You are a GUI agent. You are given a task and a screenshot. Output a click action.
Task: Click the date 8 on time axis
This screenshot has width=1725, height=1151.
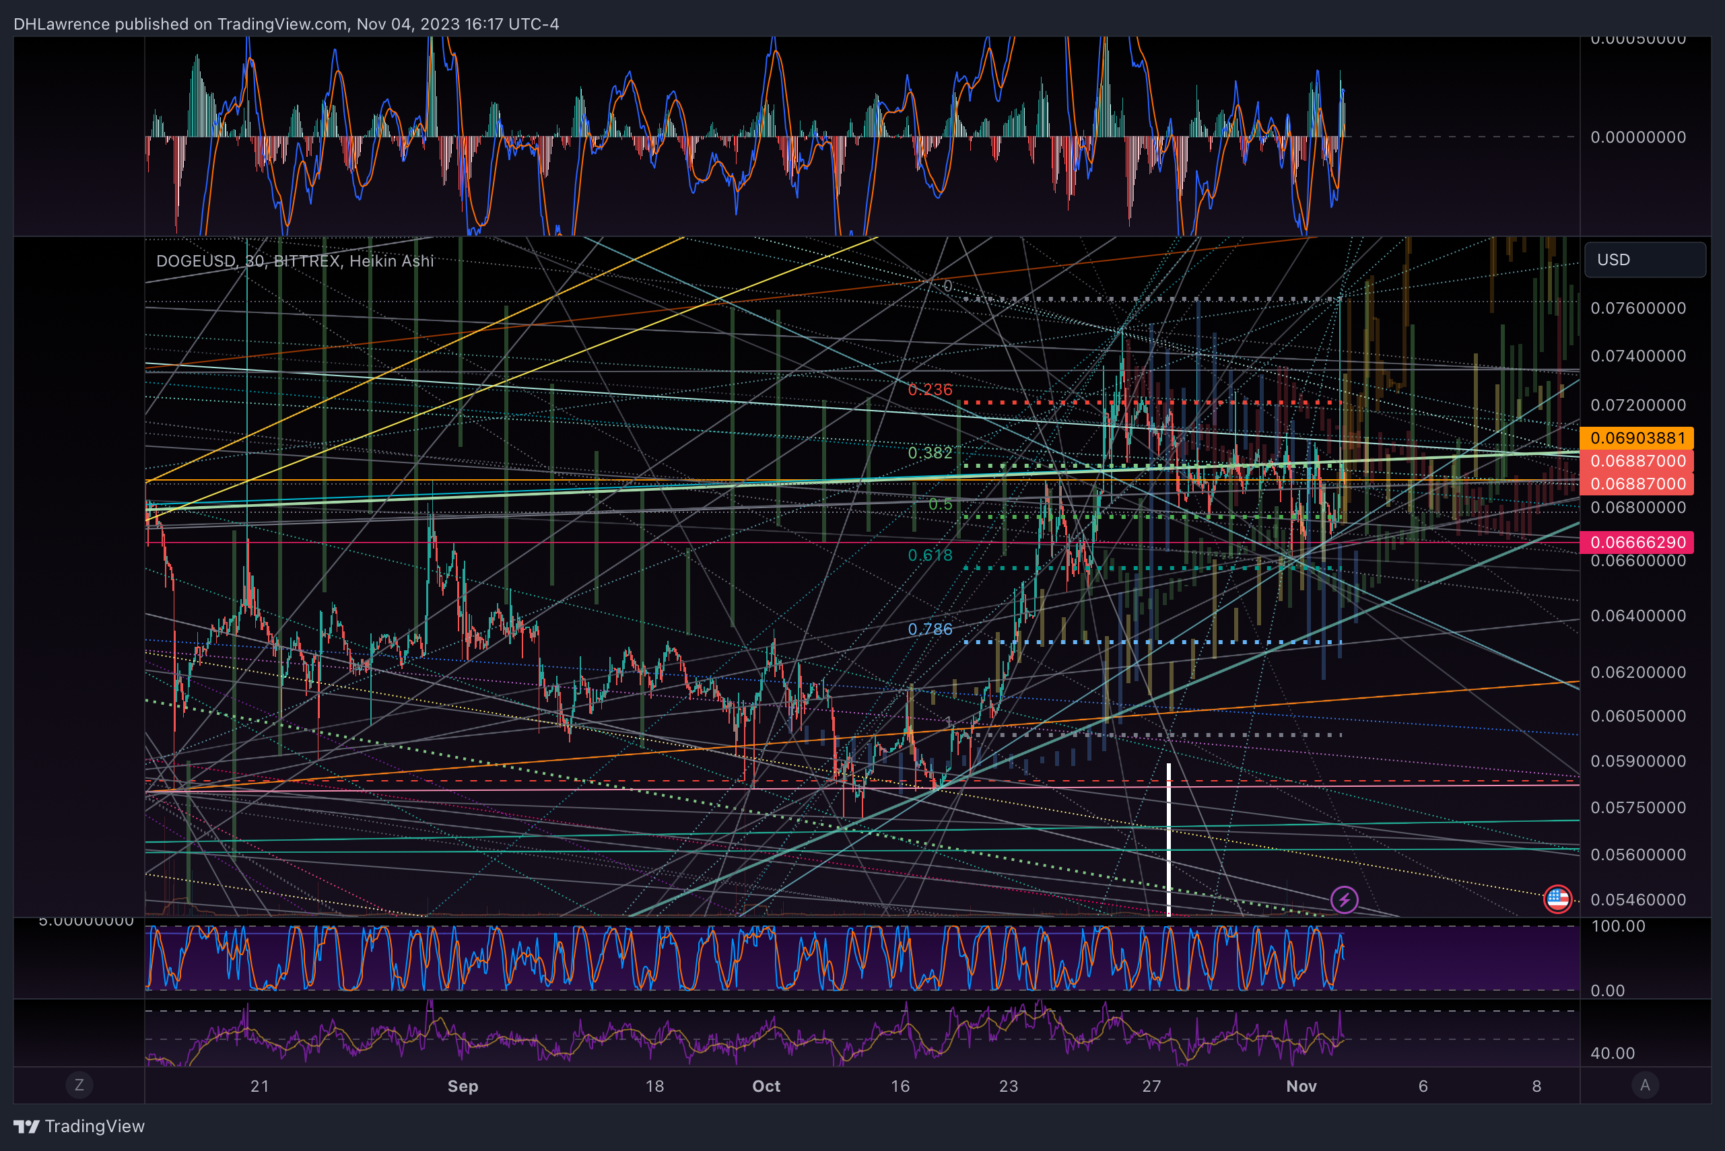[1536, 1086]
